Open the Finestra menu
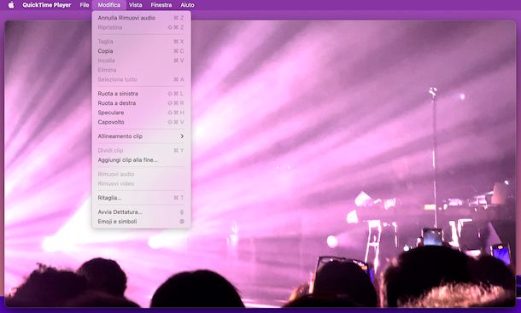Viewport: 521px width, 313px height. [161, 5]
